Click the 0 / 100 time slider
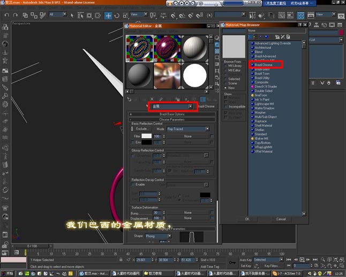This screenshot has width=346, height=277. [x=32, y=246]
